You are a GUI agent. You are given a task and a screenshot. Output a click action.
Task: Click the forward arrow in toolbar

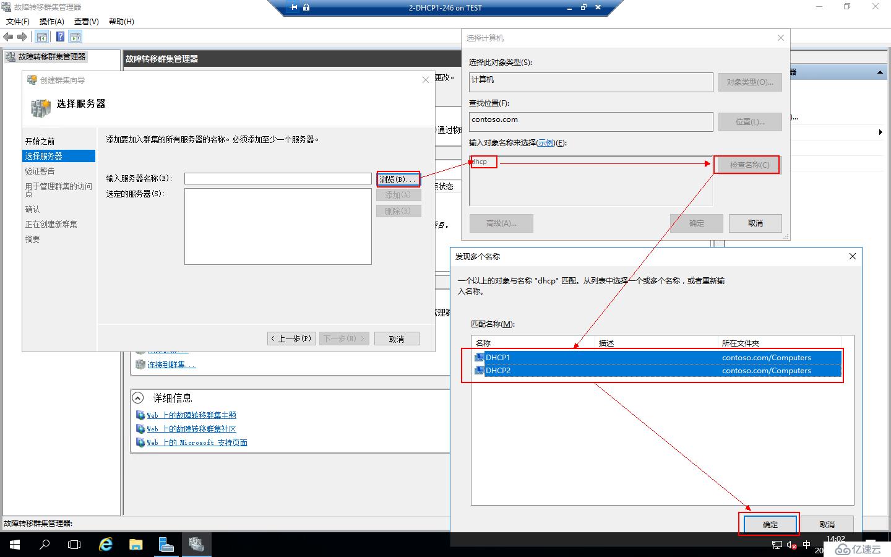(x=22, y=37)
